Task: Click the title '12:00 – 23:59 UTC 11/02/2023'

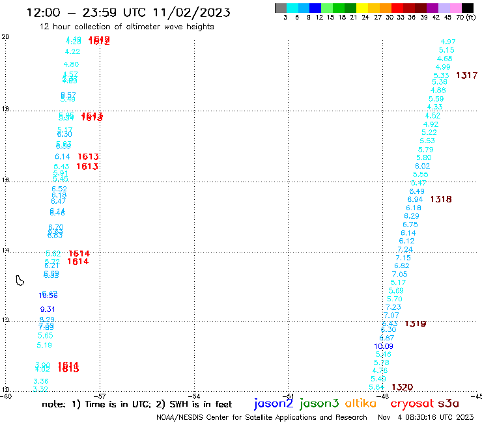Action: click(x=128, y=12)
